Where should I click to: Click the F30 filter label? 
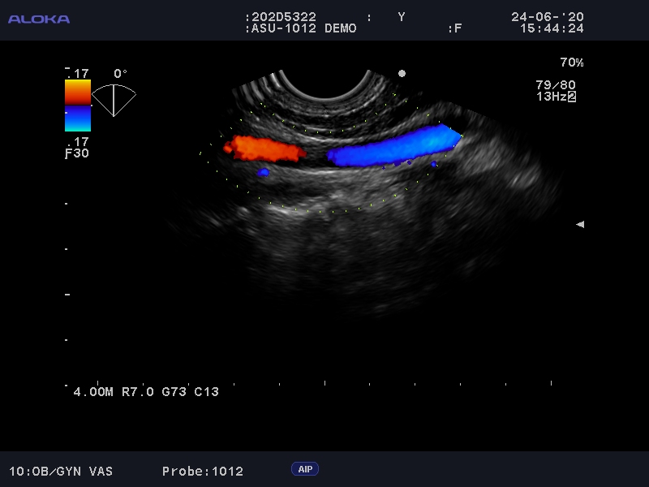coord(77,153)
